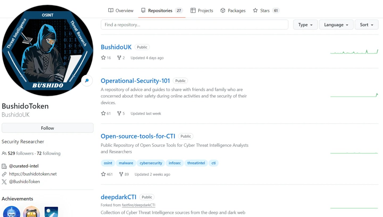Open the @BushidoToken X profile link
The width and height of the screenshot is (383, 217).
point(24,182)
